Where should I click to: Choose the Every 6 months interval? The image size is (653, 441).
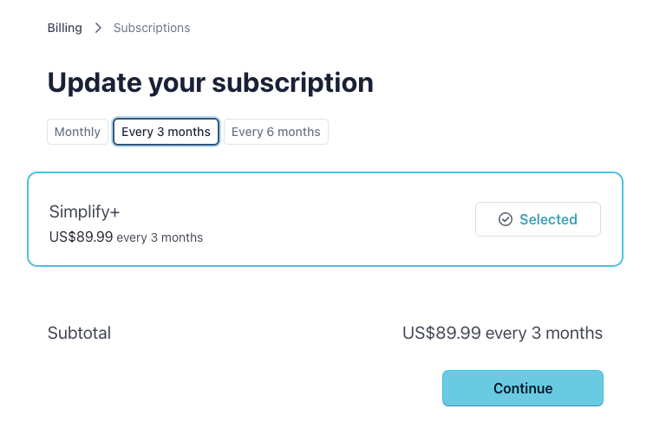coord(276,132)
